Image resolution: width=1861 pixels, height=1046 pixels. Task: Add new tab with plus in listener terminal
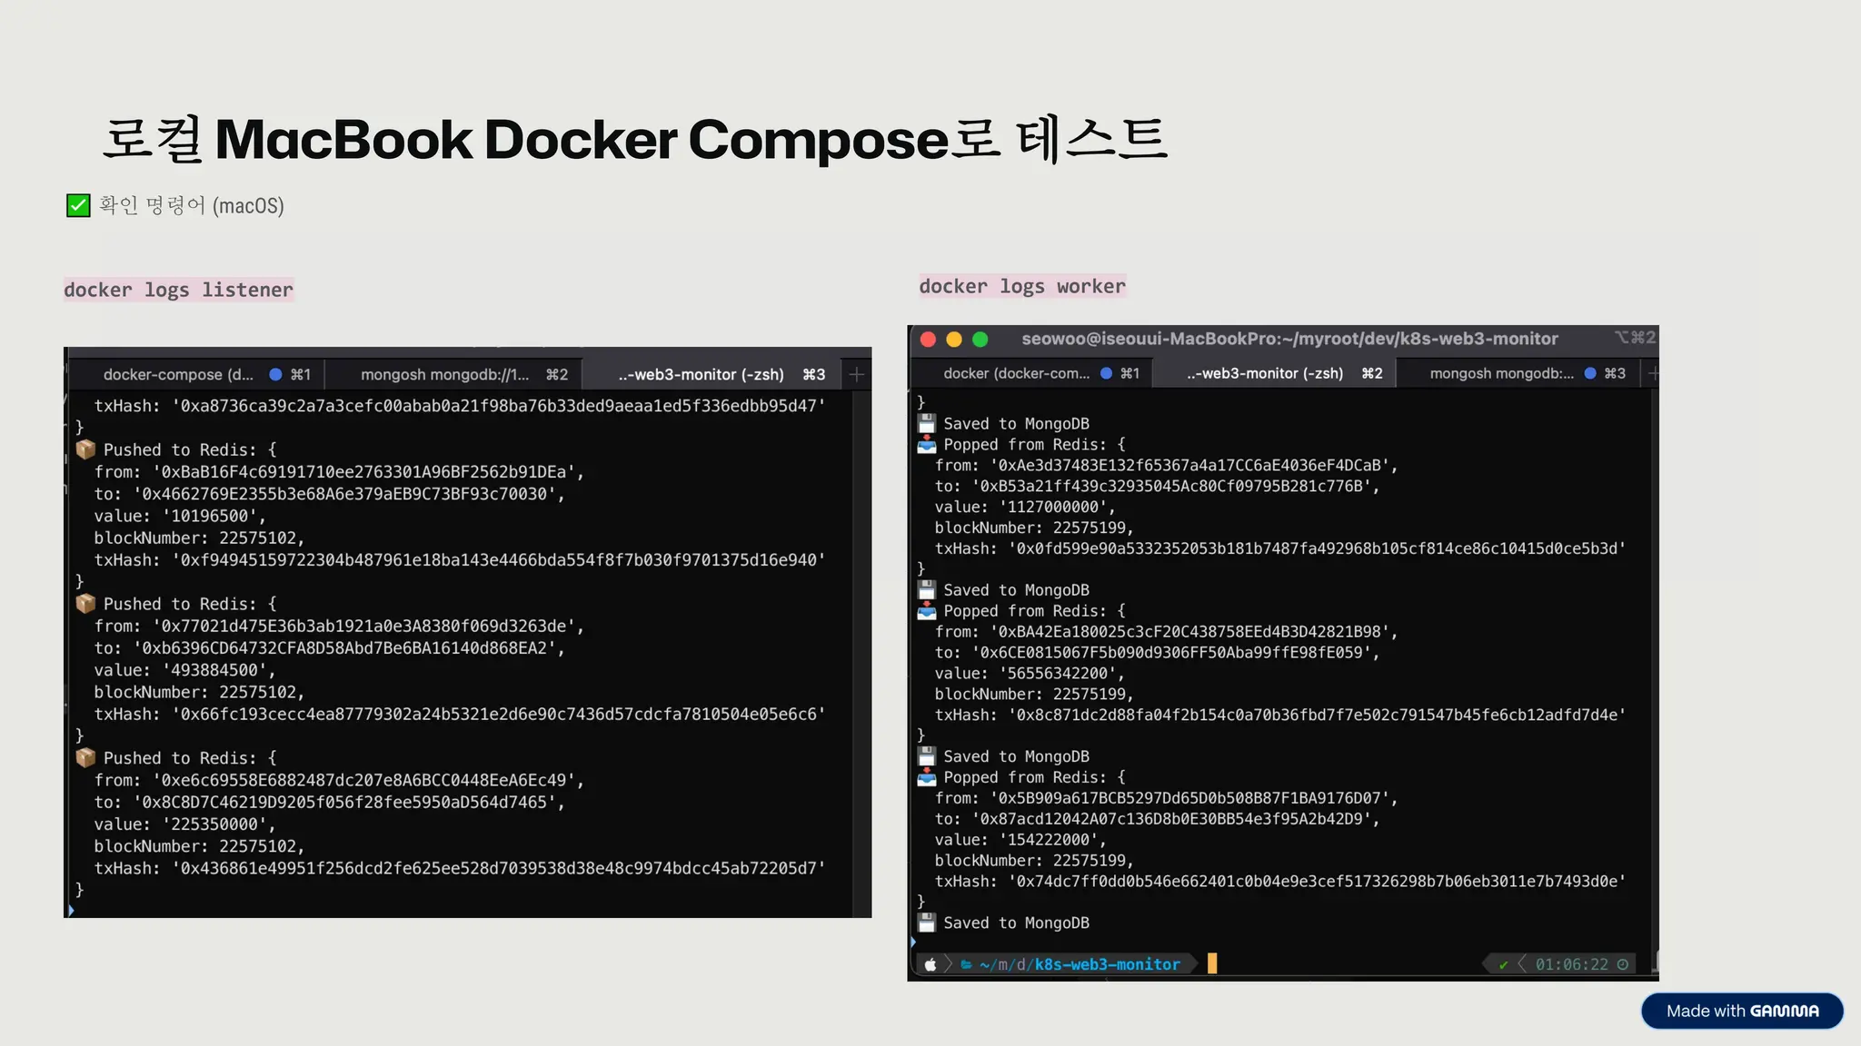tap(856, 374)
